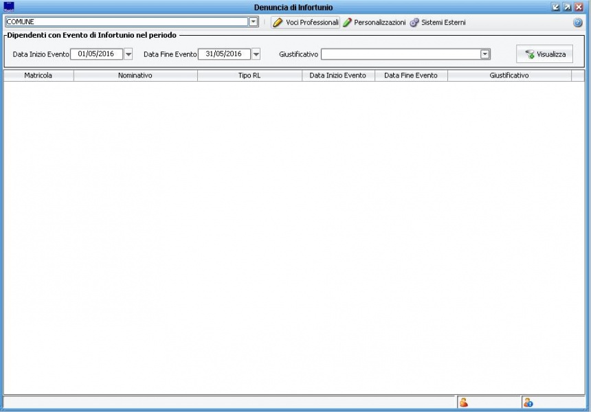591x412 pixels.
Task: Sort by Data Inizio Evento column header
Action: click(338, 76)
